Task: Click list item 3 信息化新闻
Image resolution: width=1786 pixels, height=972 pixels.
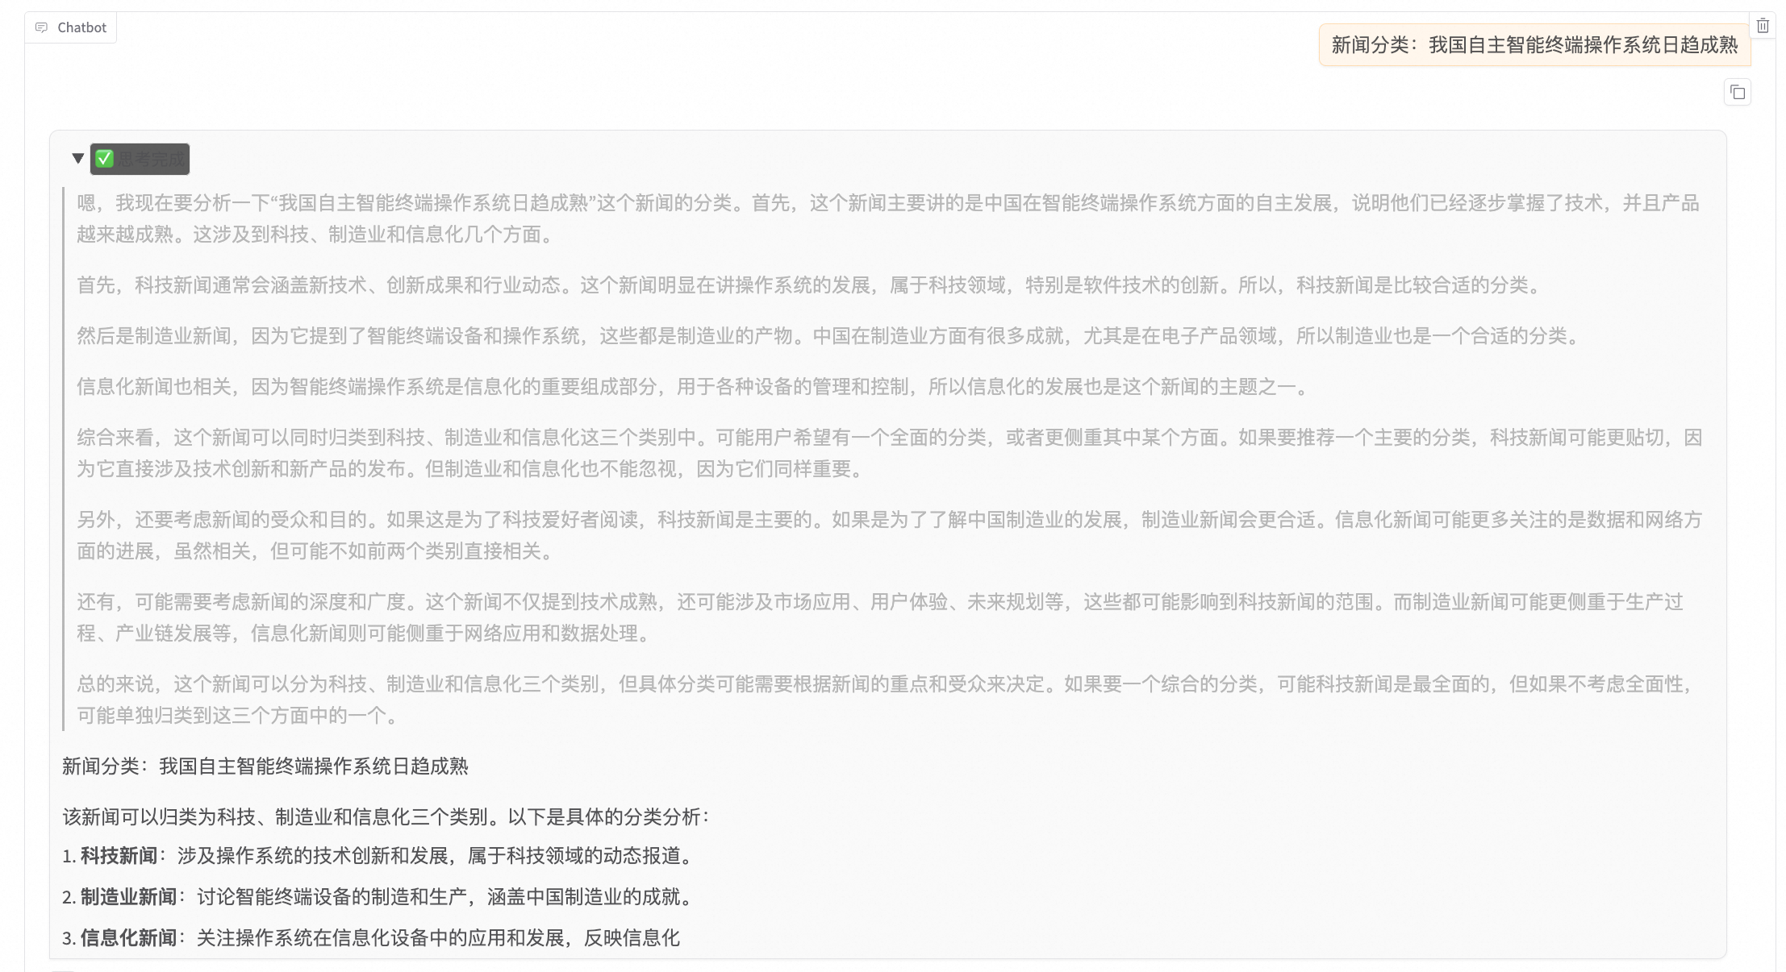Action: click(x=371, y=938)
